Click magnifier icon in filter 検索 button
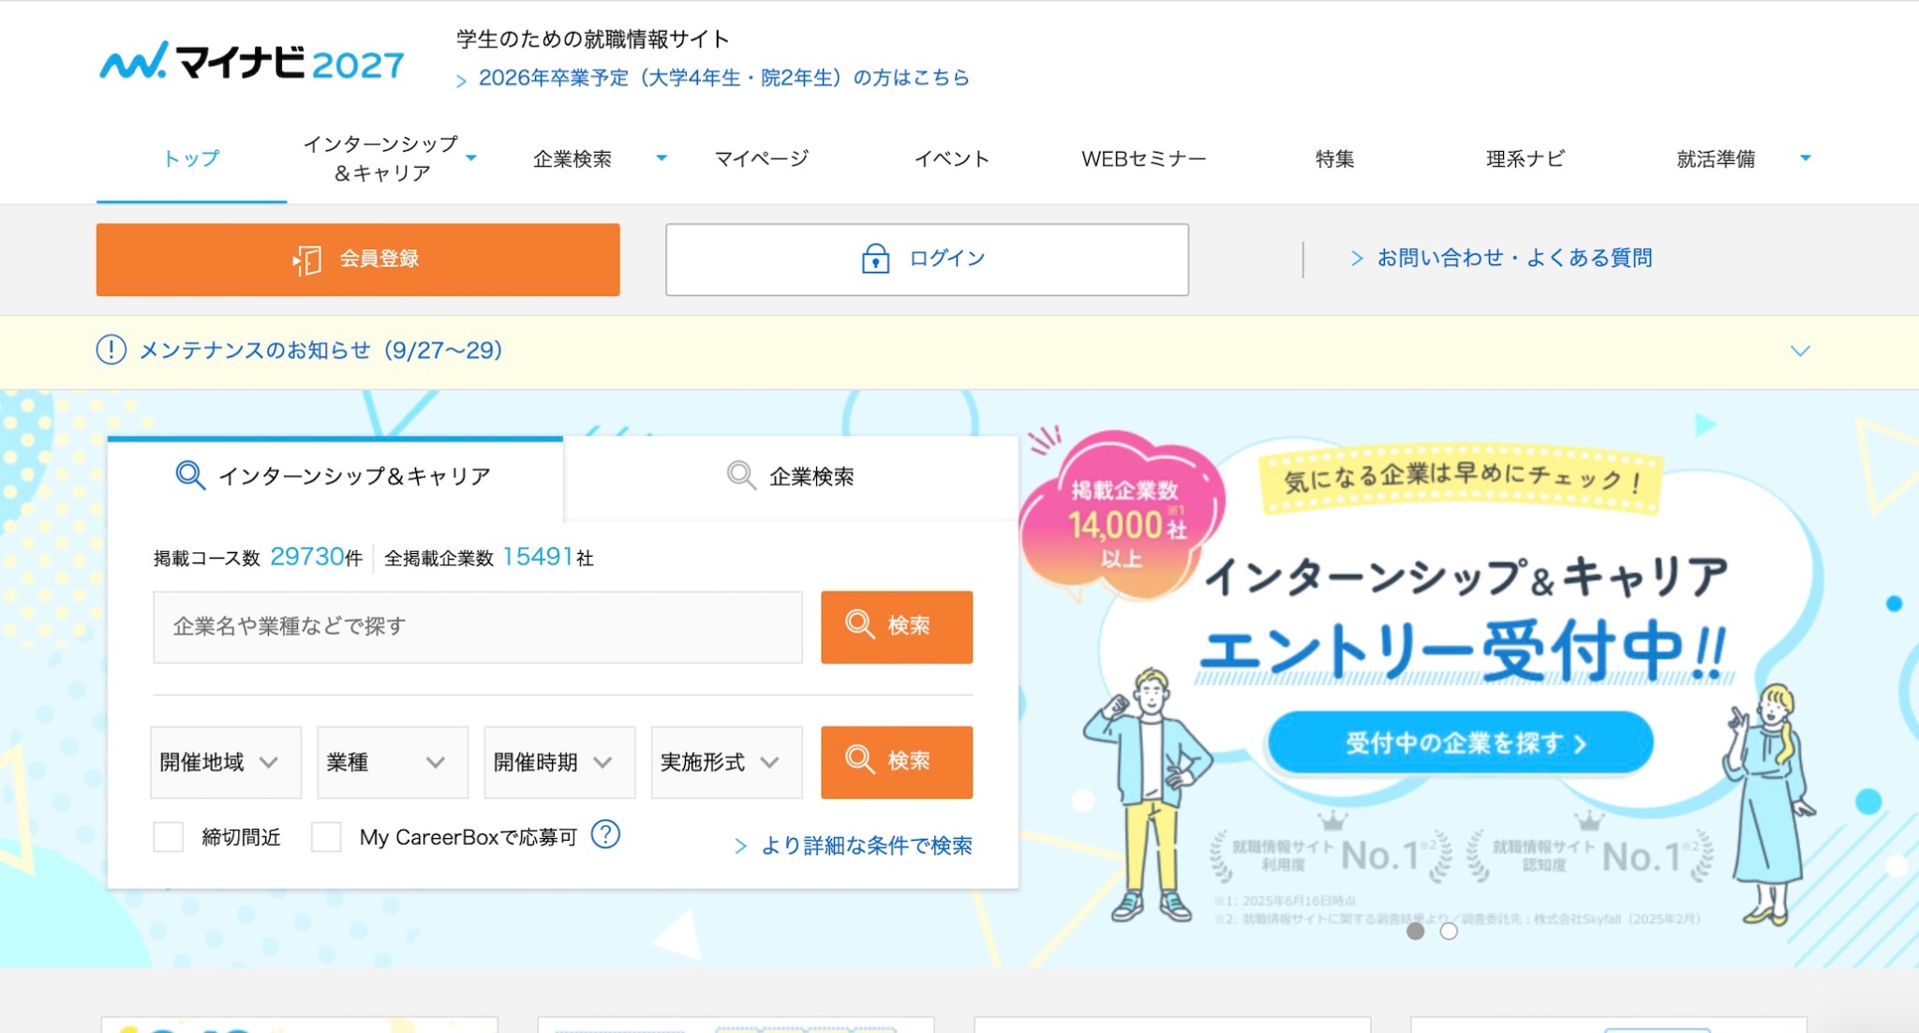The width and height of the screenshot is (1919, 1033). coord(859,759)
